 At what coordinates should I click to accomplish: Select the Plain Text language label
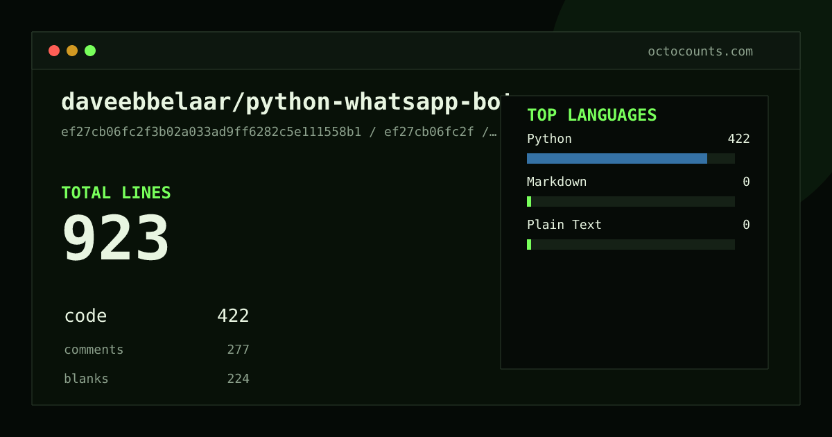[x=564, y=225]
